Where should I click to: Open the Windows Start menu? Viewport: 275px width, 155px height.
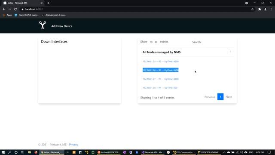click(x=3, y=152)
